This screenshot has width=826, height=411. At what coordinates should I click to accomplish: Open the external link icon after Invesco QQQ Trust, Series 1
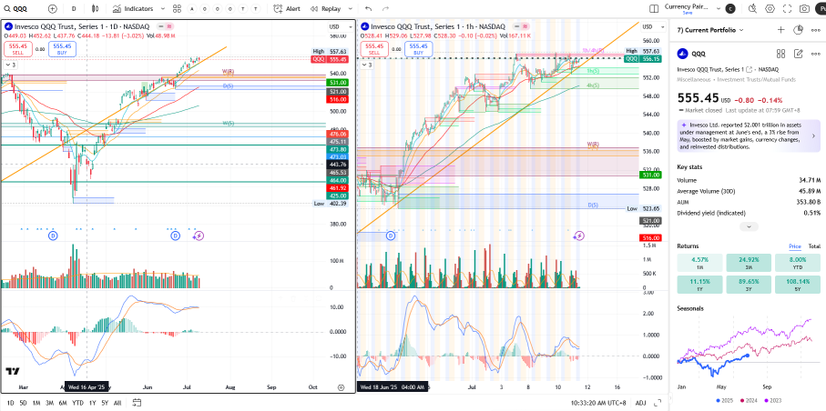pos(749,69)
